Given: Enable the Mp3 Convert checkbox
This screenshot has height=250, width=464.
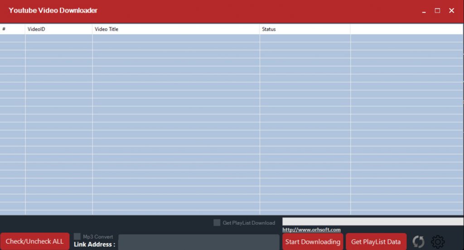Looking at the screenshot, I should pos(77,236).
